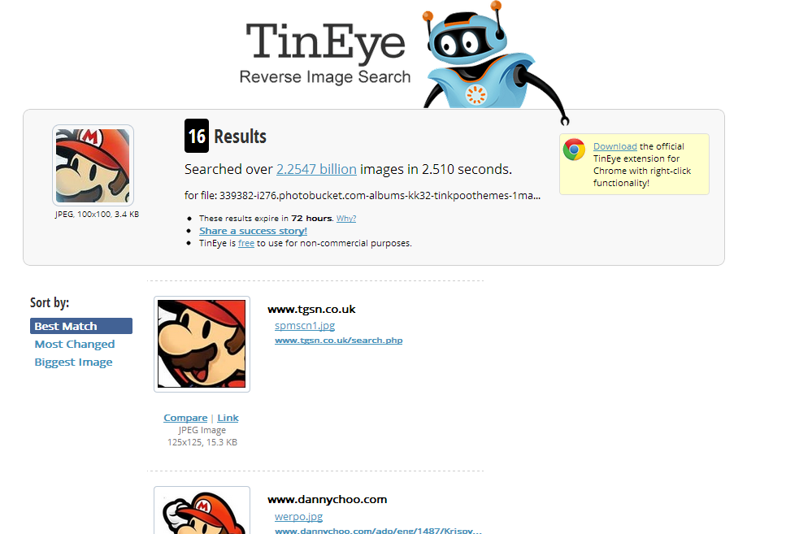Sort results by Most Changed
This screenshot has width=786, height=534.
(75, 344)
